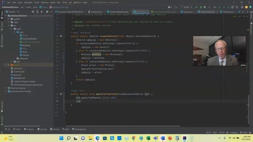Click gutter icon beside applyForTaxCredit method

(x=61, y=94)
